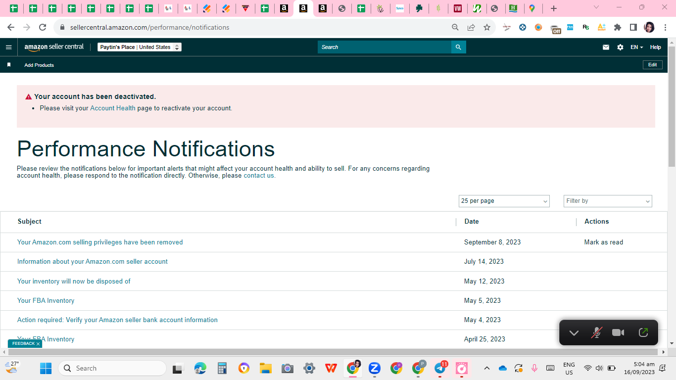Open the Account Health link
Viewport: 676px width, 380px height.
113,108
